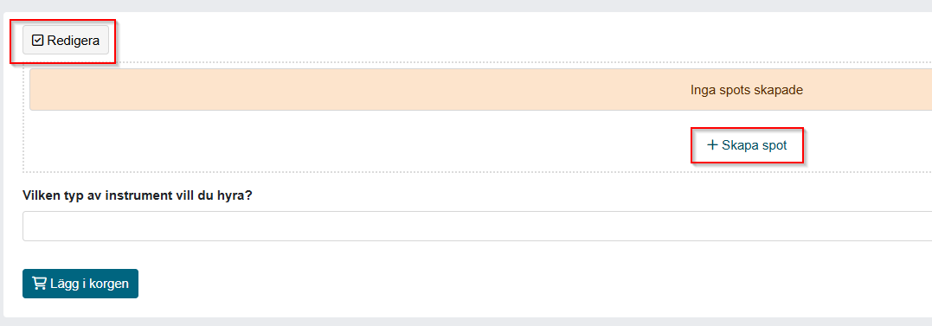
Task: Click the 'Inga spots skapade' message text
Action: [747, 90]
